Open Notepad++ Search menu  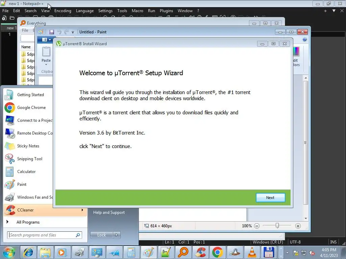(30, 10)
